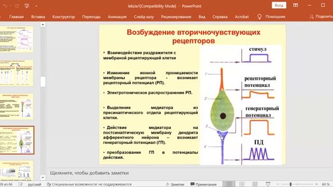The image size is (333, 187).
Task: Click the Вход sign-in button
Action: tap(279, 5)
